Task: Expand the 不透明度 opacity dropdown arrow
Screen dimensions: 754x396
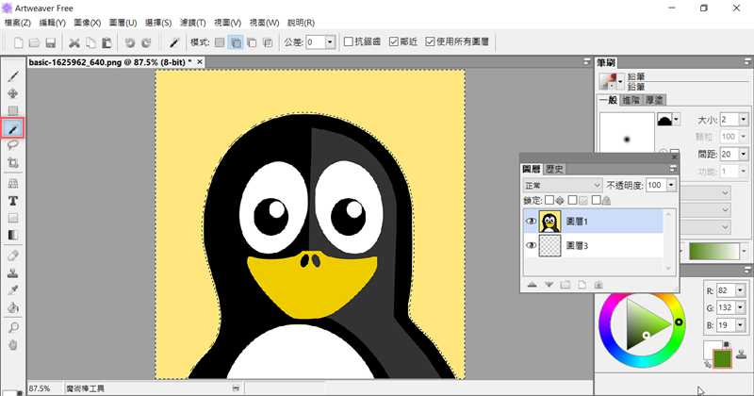Action: [670, 186]
